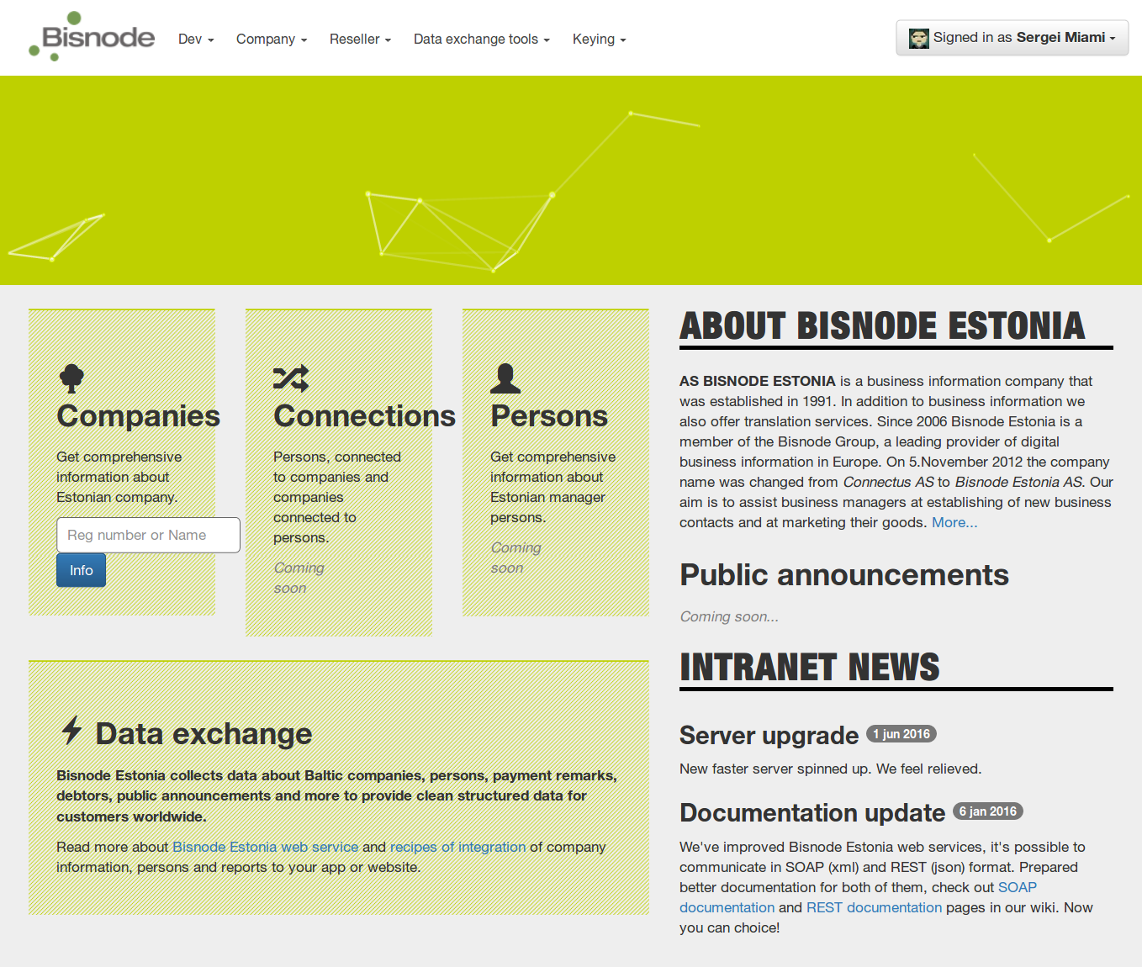This screenshot has height=967, width=1142.
Task: Click the person icon above Persons
Action: [505, 378]
